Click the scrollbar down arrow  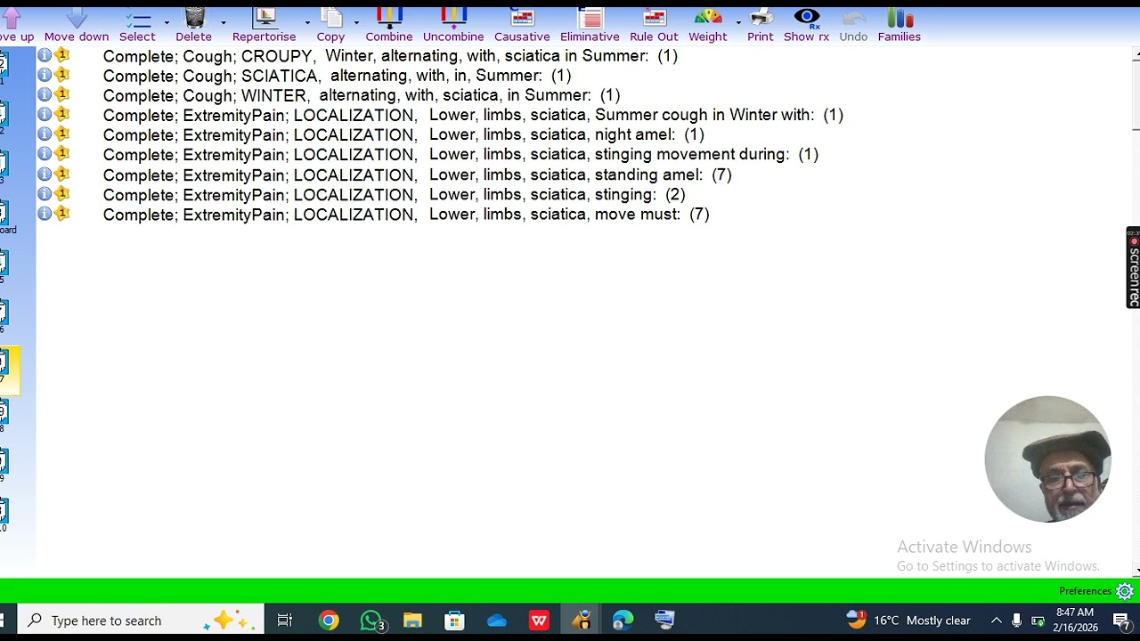pyautogui.click(x=1136, y=571)
